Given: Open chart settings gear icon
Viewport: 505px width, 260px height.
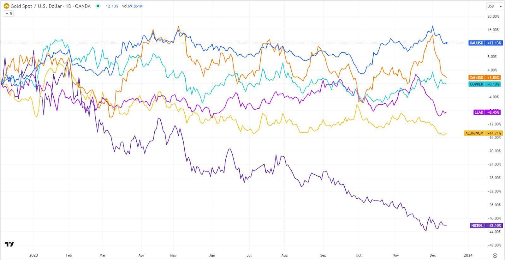Looking at the screenshot, I should (495, 255).
